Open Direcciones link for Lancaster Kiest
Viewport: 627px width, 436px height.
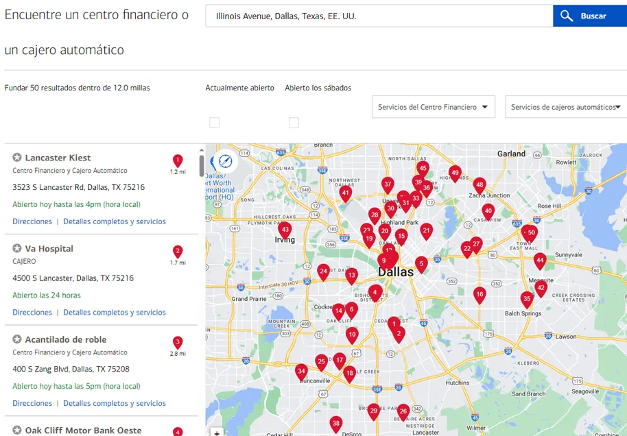pyautogui.click(x=32, y=221)
